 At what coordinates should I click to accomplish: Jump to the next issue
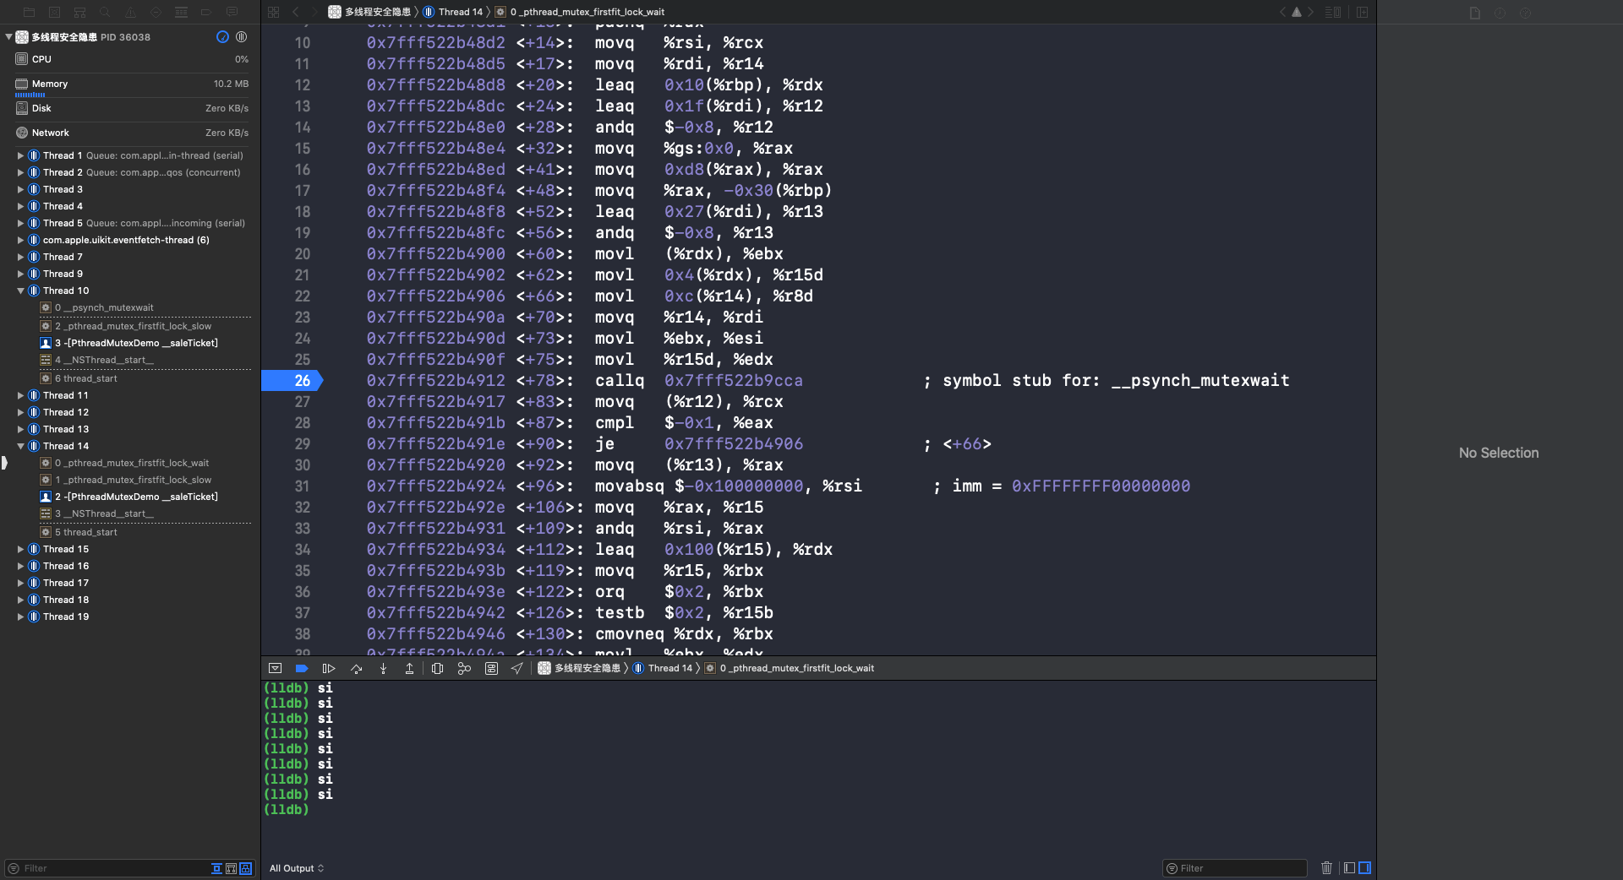1311,12
